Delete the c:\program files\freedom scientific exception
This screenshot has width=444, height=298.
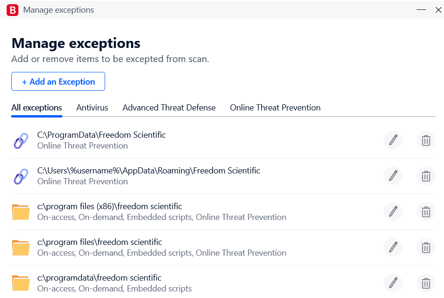pyautogui.click(x=426, y=247)
